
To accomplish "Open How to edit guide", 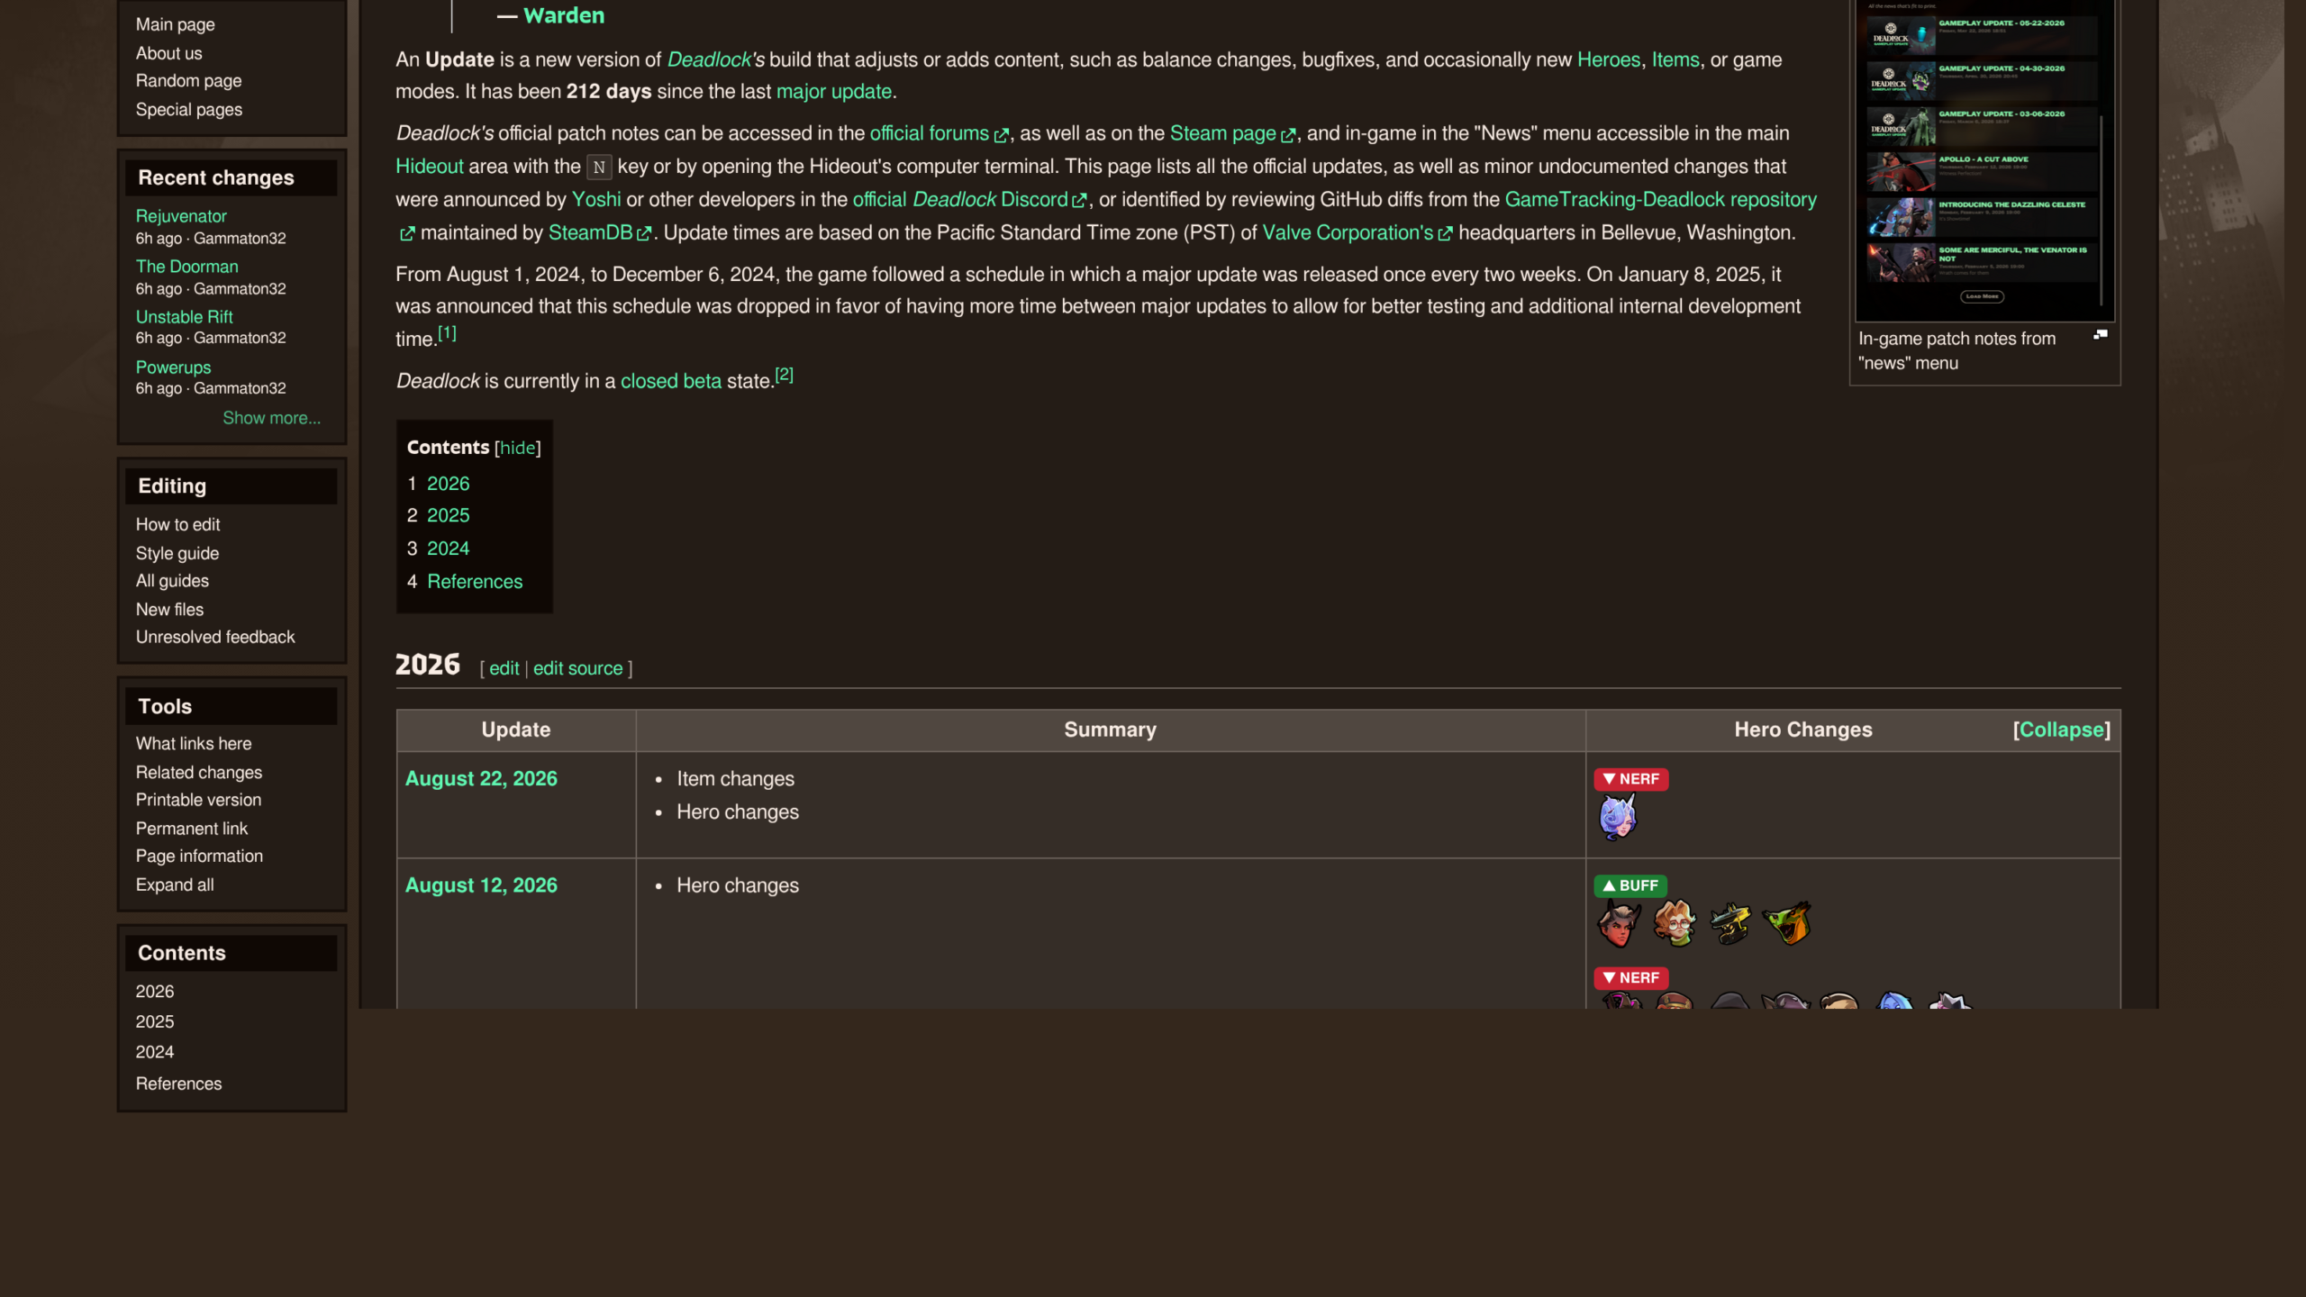I will pyautogui.click(x=178, y=524).
